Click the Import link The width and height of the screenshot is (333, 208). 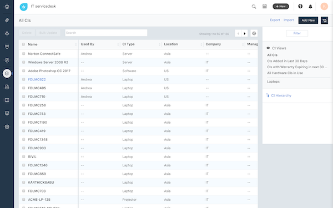click(289, 20)
